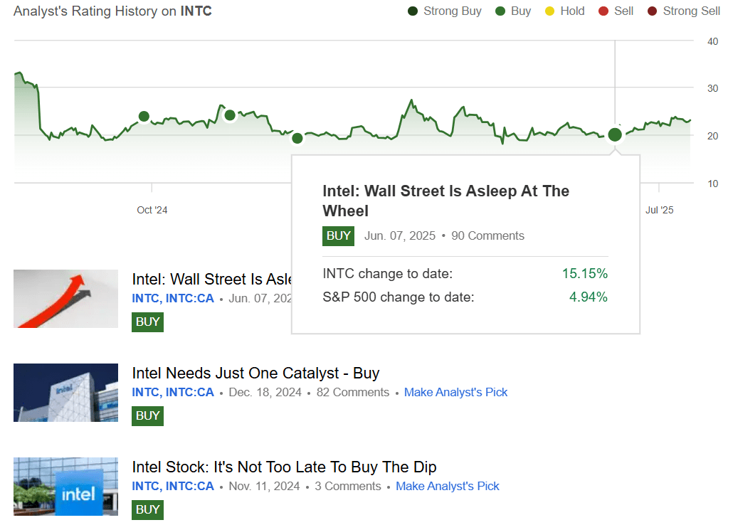Screen dimensions: 733x525
Task: Select the Buy rating marker near Oct '24
Action: (144, 115)
